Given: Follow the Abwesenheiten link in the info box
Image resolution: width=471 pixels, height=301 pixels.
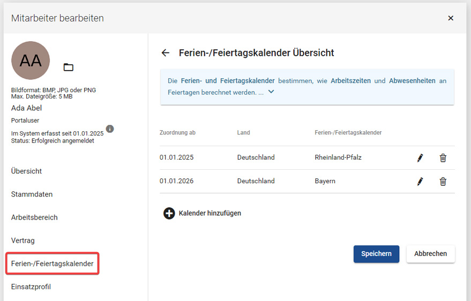Looking at the screenshot, I should tap(412, 81).
